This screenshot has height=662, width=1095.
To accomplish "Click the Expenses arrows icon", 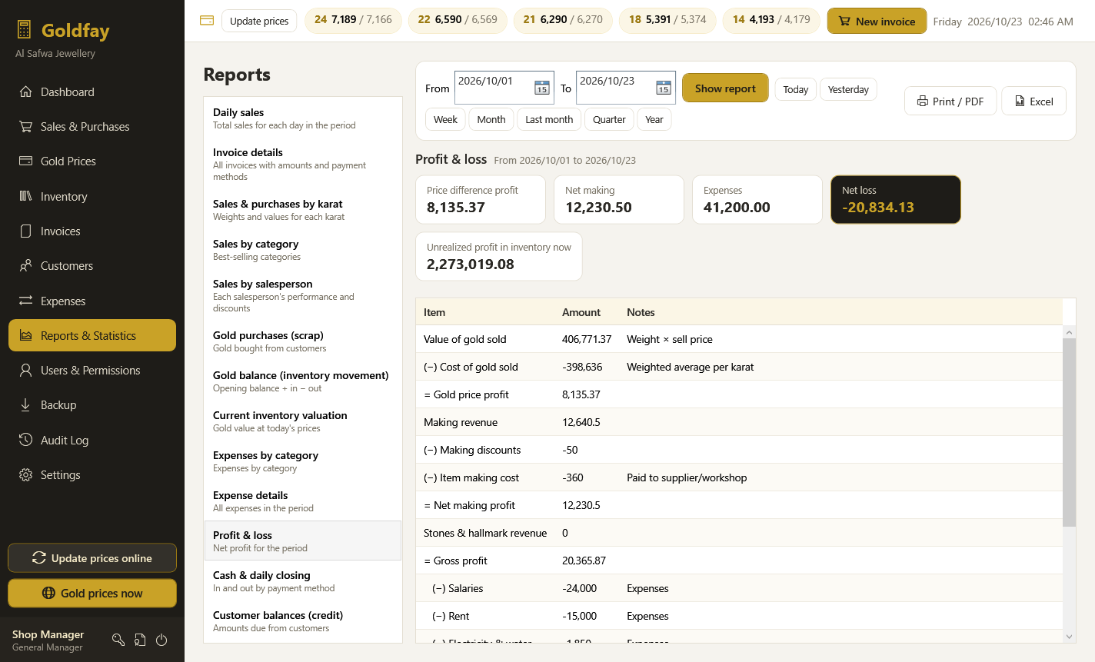I will point(25,301).
